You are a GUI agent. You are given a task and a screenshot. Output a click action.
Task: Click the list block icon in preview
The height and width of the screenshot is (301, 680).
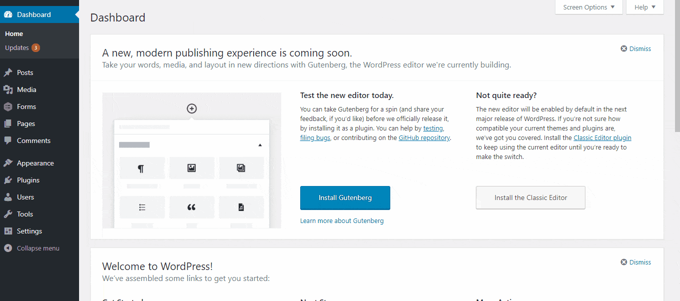point(142,207)
